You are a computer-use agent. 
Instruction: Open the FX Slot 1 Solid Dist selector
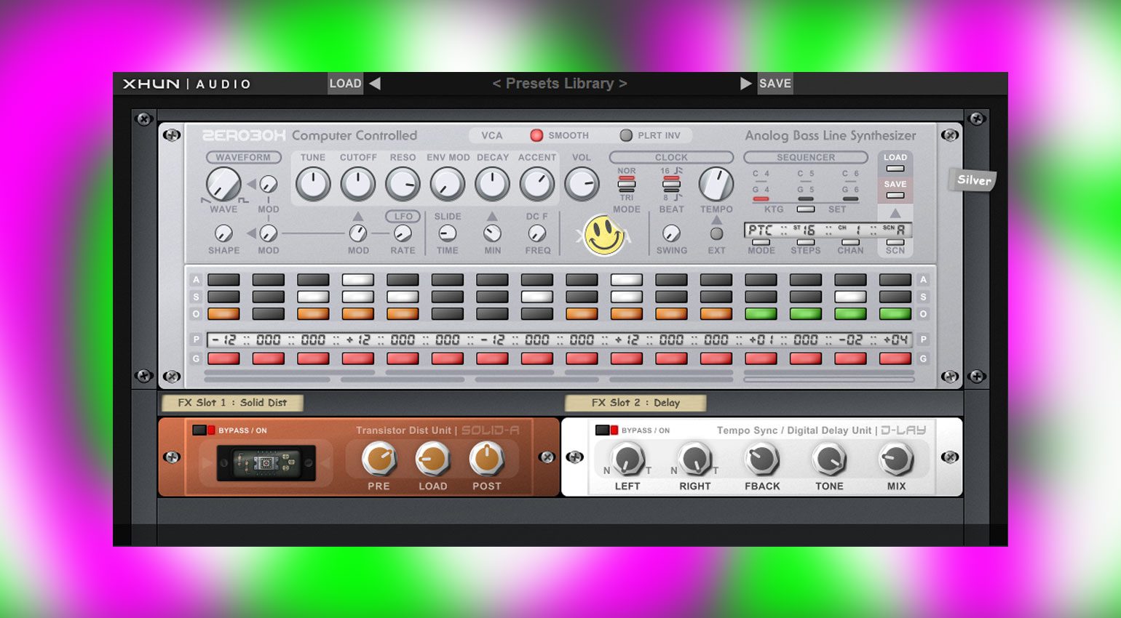232,403
